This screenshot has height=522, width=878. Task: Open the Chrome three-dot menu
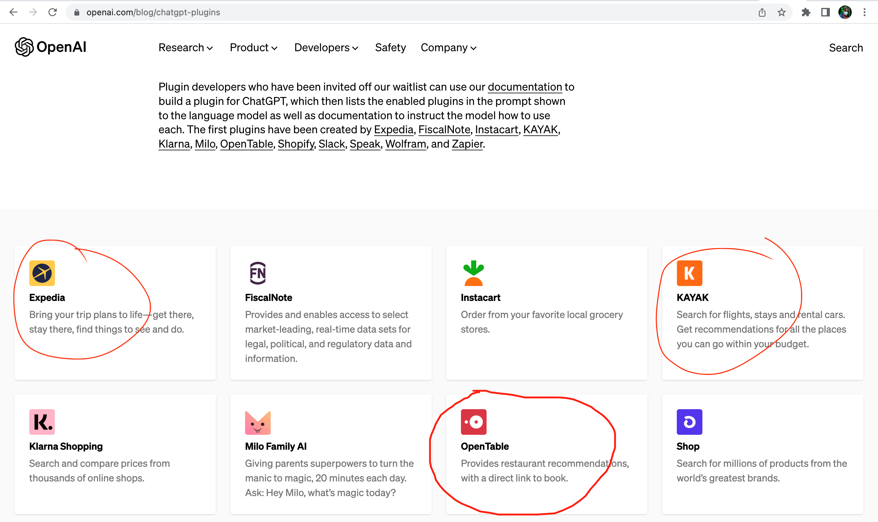click(865, 13)
